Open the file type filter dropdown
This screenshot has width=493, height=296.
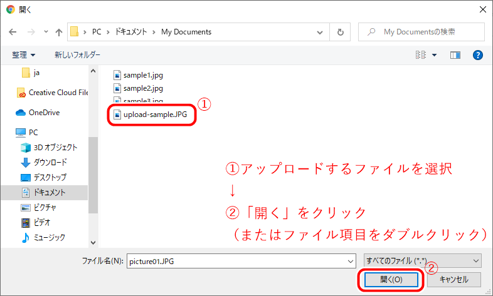422,260
